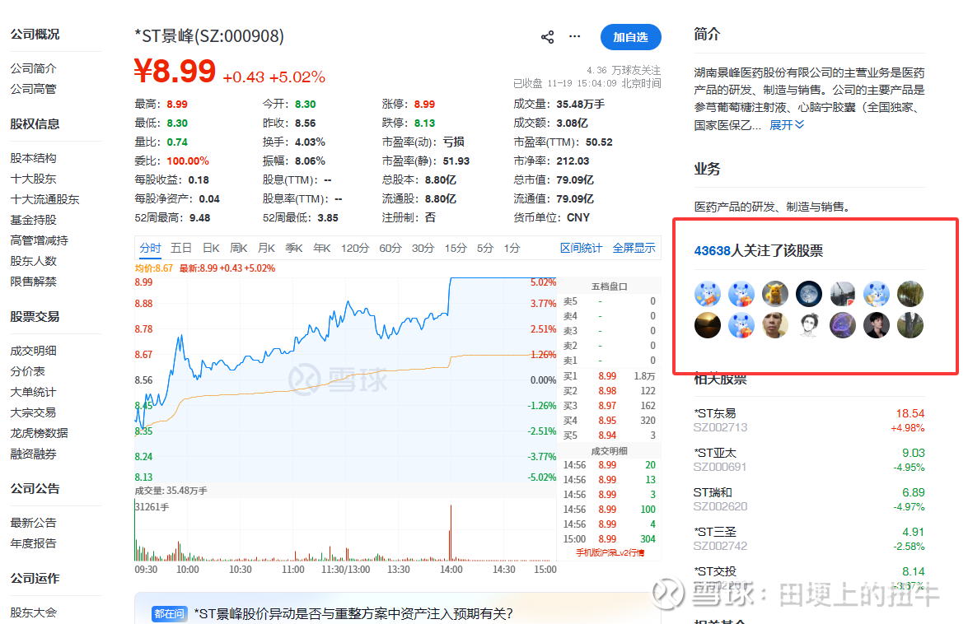Switch to the 分时 chart tab
The height and width of the screenshot is (624, 968).
tap(150, 248)
